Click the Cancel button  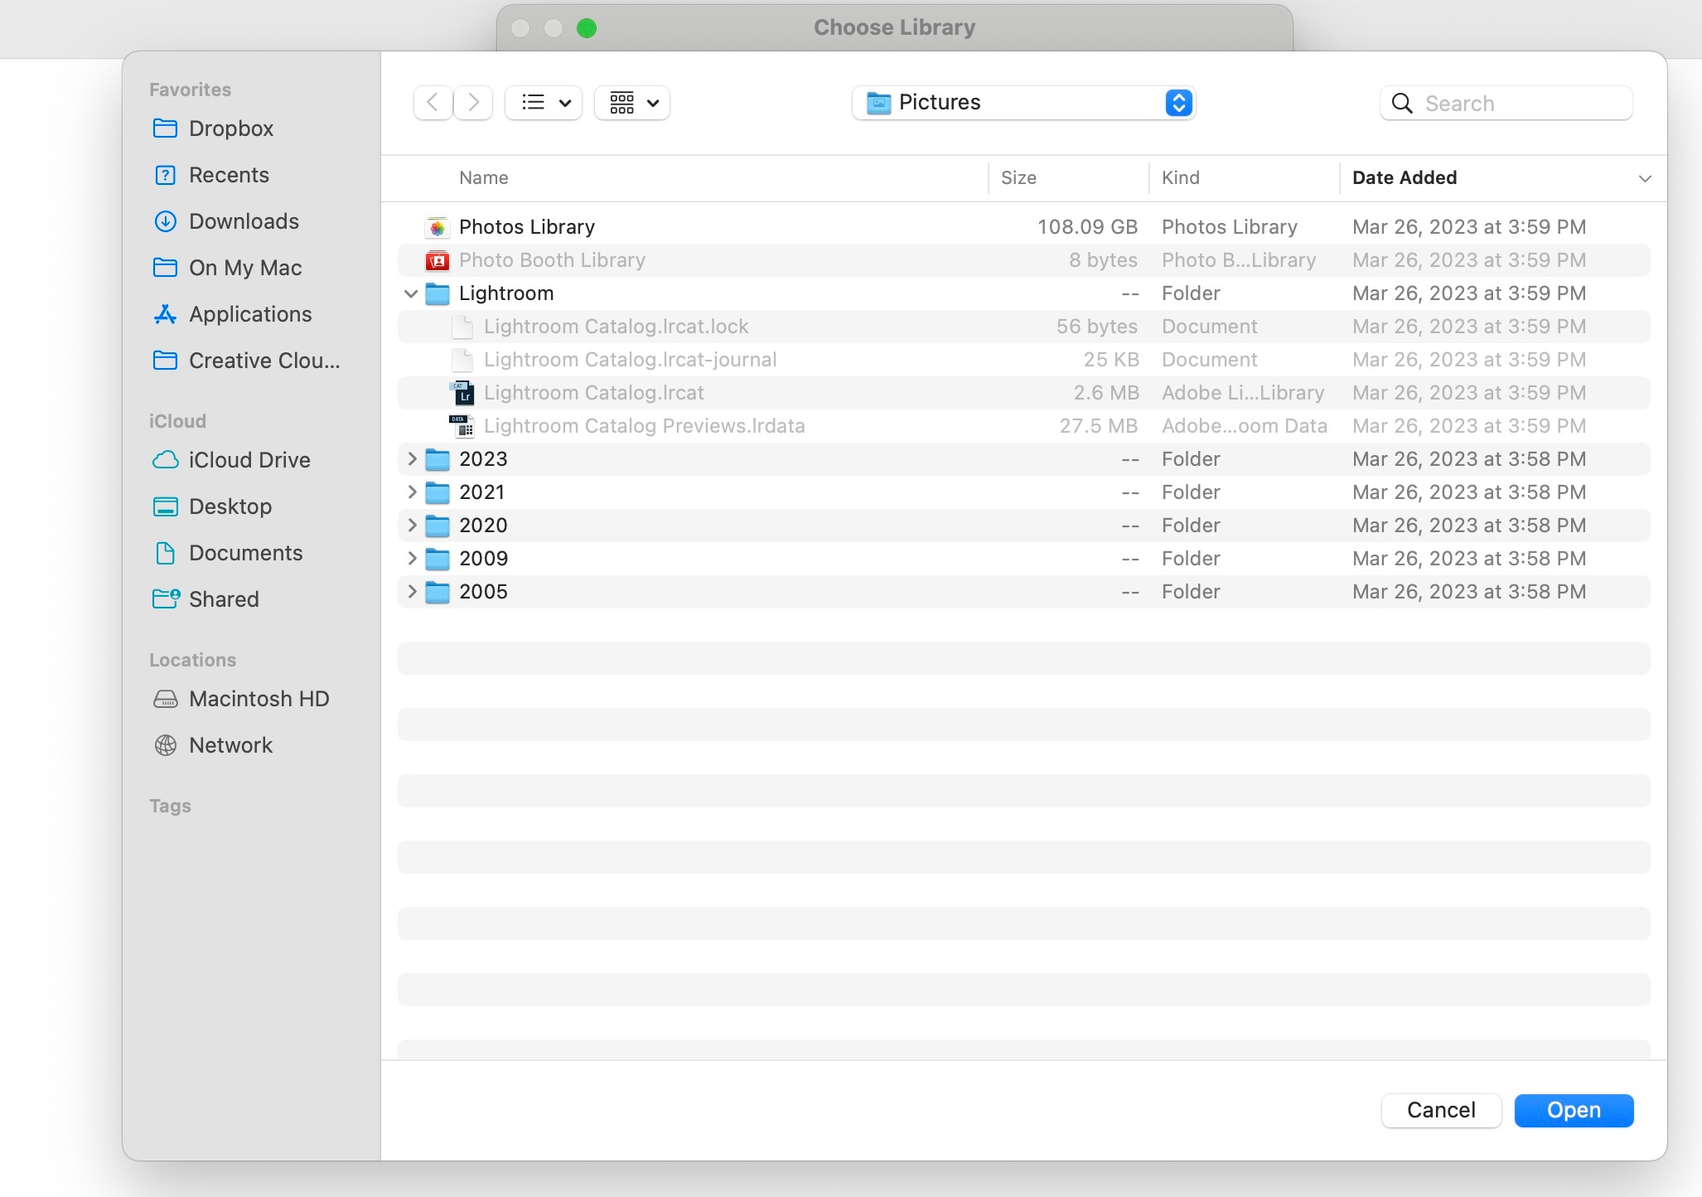pos(1441,1110)
